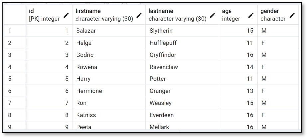Viewport: 308px width, 139px height.
Task: Click the firstname cell containing Katniss
Action: click(86, 115)
